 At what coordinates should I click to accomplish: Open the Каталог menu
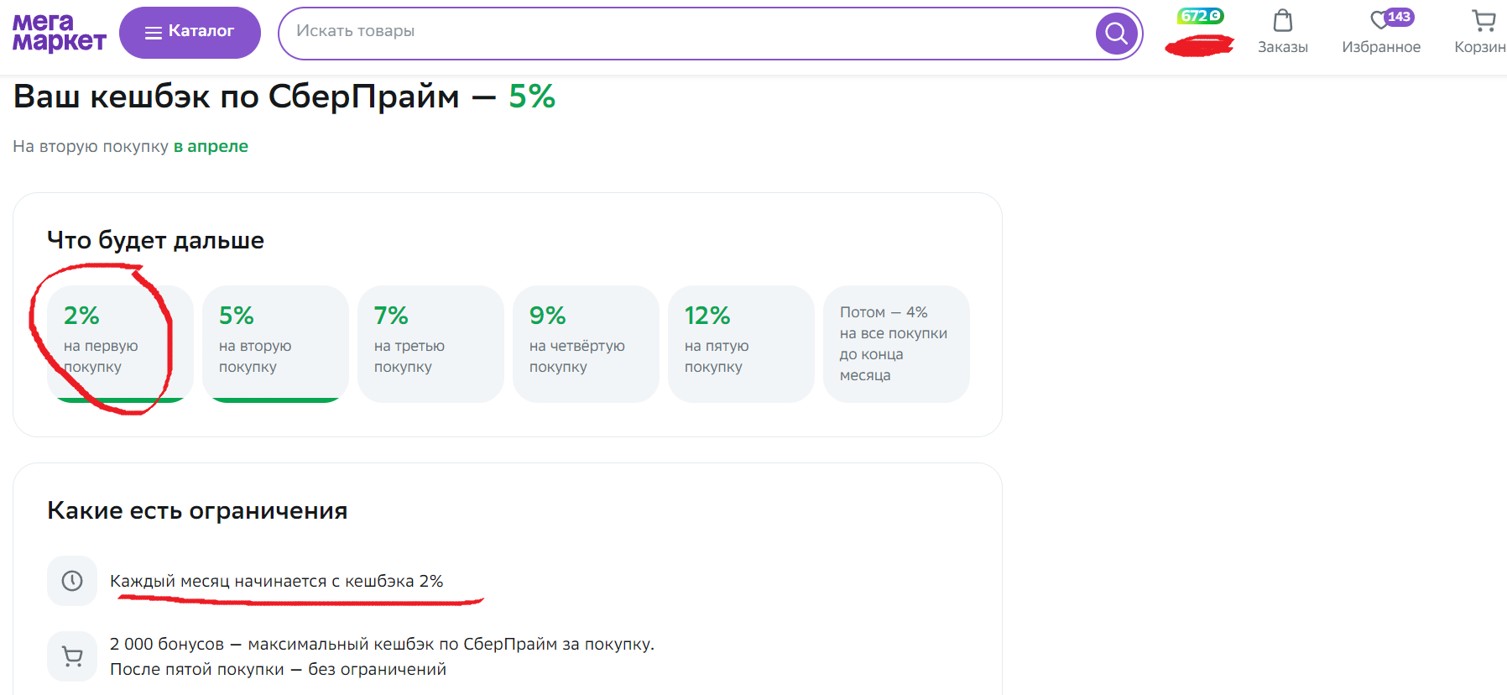(x=190, y=32)
